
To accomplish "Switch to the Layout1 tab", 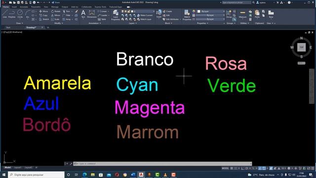I will click(x=18, y=168).
